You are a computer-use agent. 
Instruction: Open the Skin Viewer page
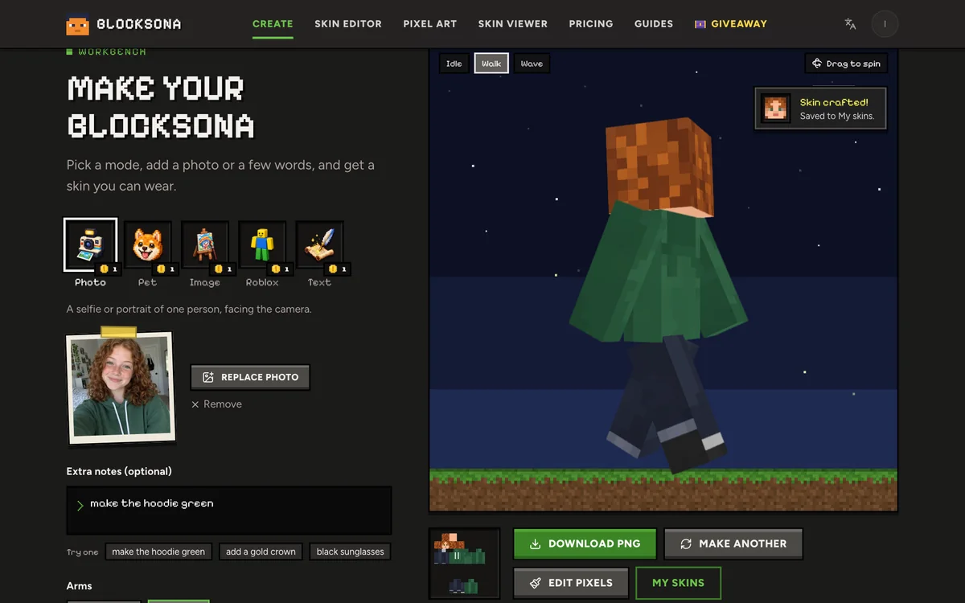click(513, 24)
